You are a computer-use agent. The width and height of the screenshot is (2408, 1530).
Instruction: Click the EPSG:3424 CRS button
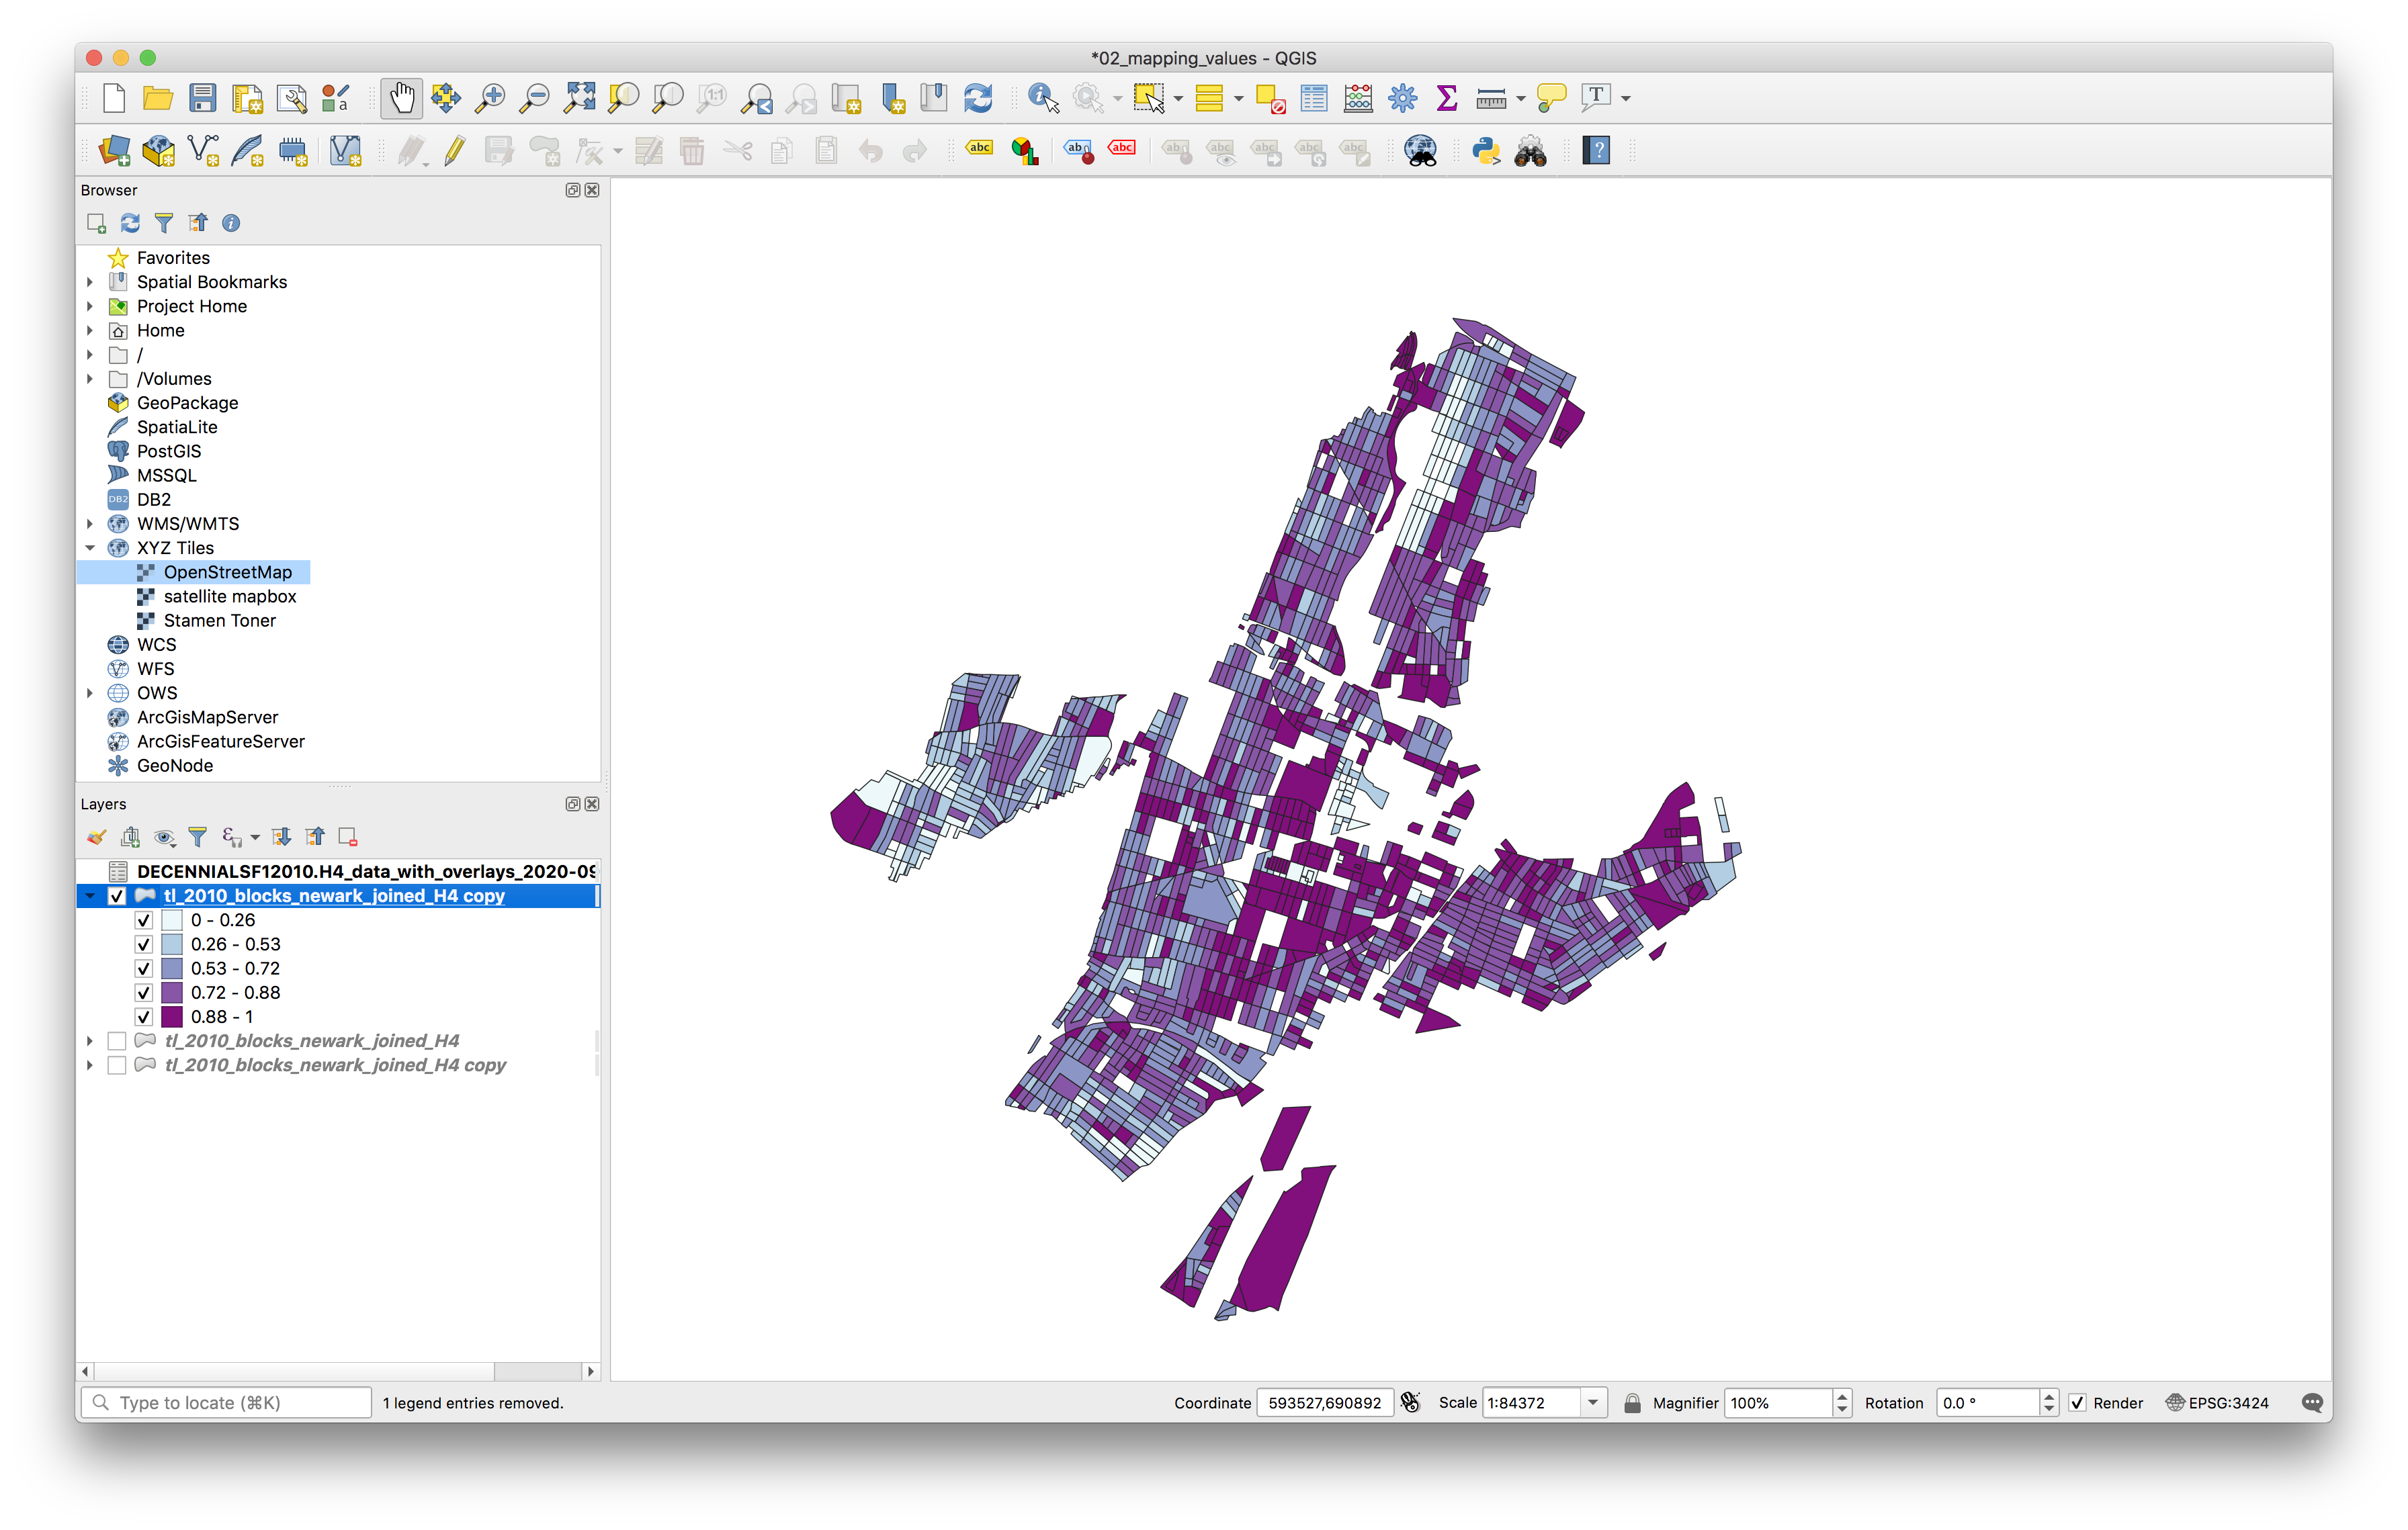(2217, 1403)
